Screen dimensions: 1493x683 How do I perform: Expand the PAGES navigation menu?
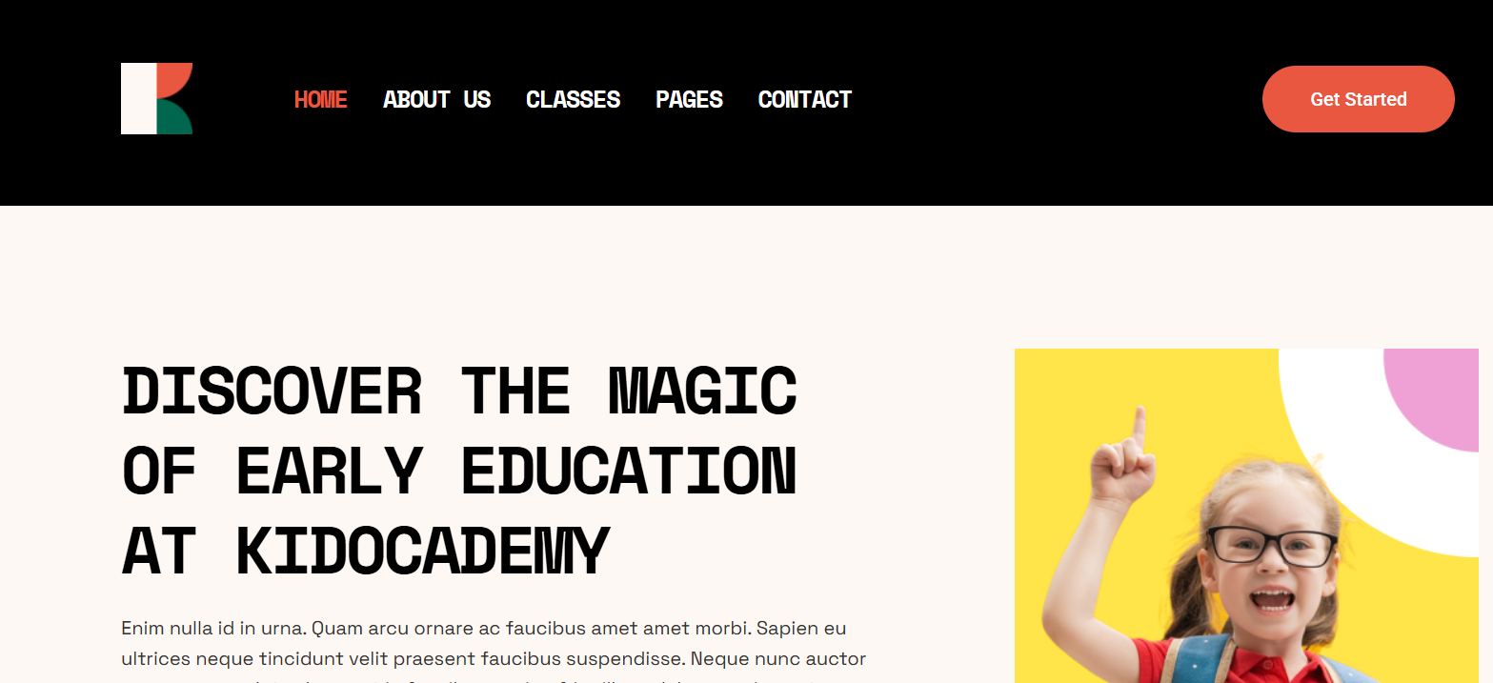[689, 99]
